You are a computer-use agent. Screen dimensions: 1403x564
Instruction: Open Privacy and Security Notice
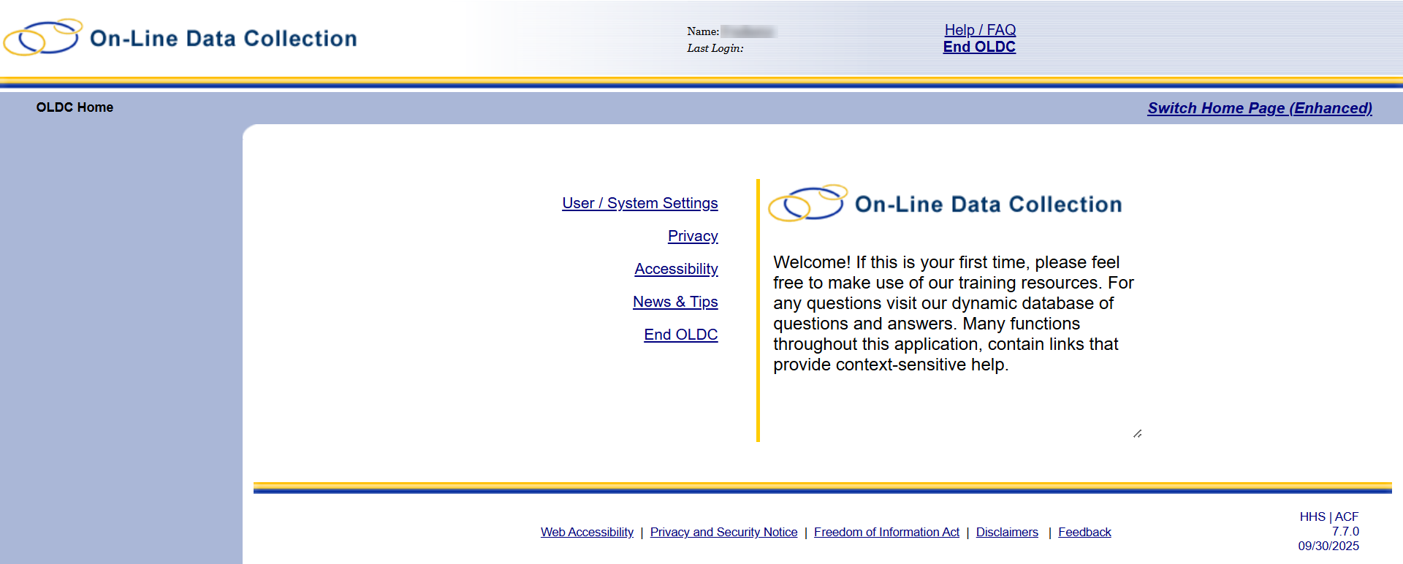pyautogui.click(x=723, y=532)
